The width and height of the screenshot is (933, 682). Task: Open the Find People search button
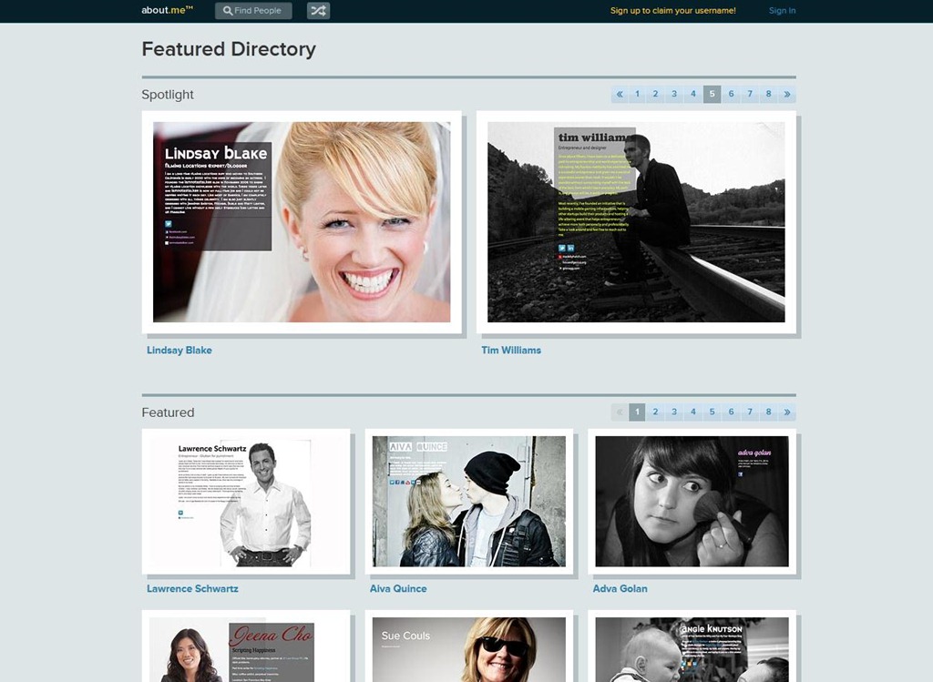pos(253,11)
